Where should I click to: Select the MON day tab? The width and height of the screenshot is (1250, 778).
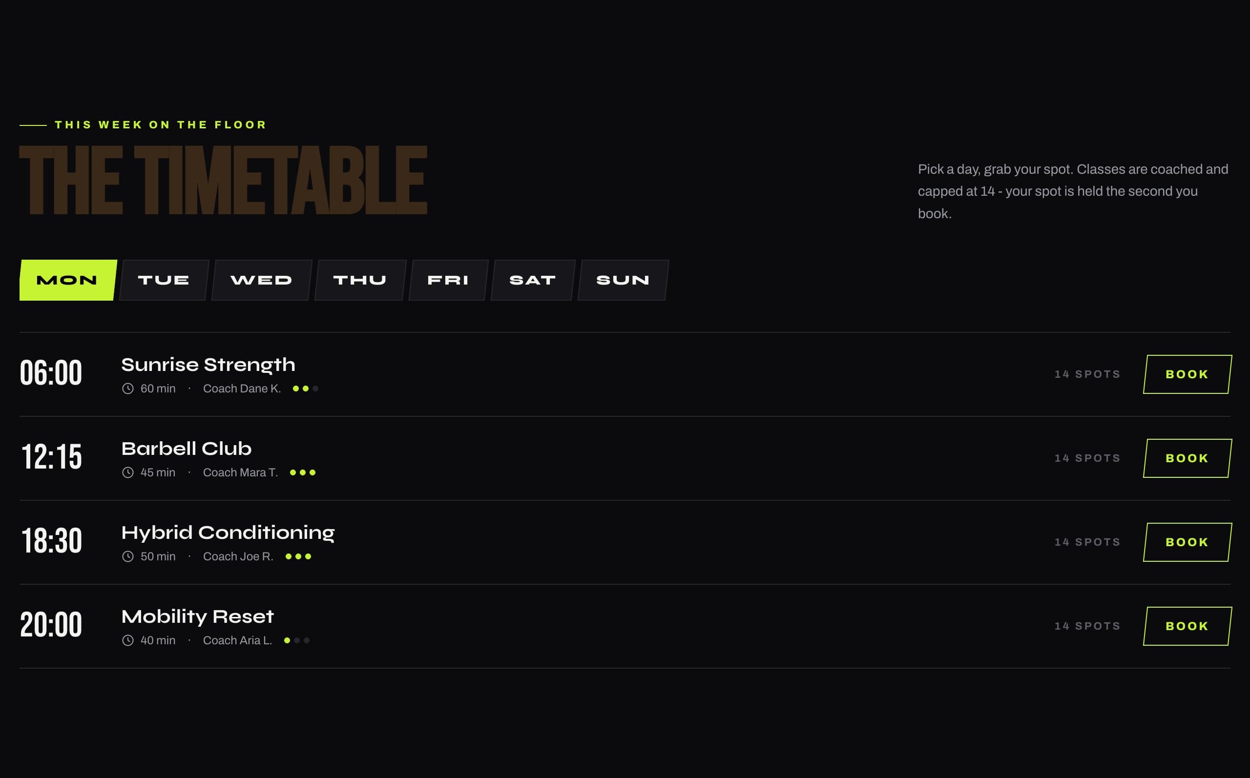(x=68, y=280)
